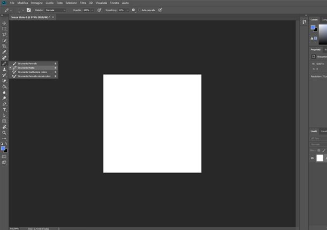Select the white layer thumbnail
Image resolution: width=327 pixels, height=230 pixels.
(x=319, y=158)
